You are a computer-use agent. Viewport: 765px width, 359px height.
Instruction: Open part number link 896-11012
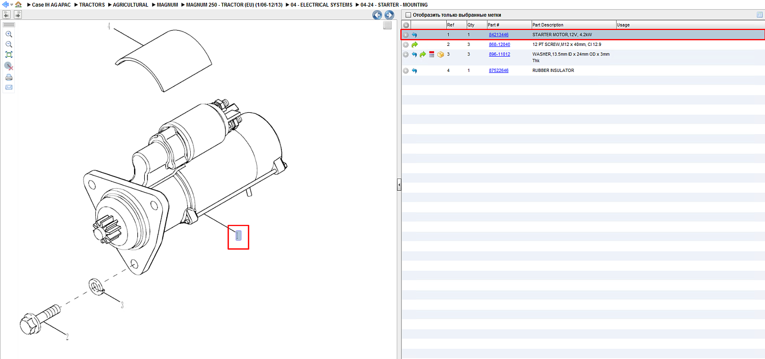(499, 54)
